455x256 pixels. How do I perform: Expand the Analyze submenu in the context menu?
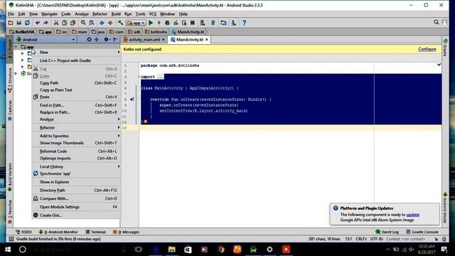click(76, 119)
